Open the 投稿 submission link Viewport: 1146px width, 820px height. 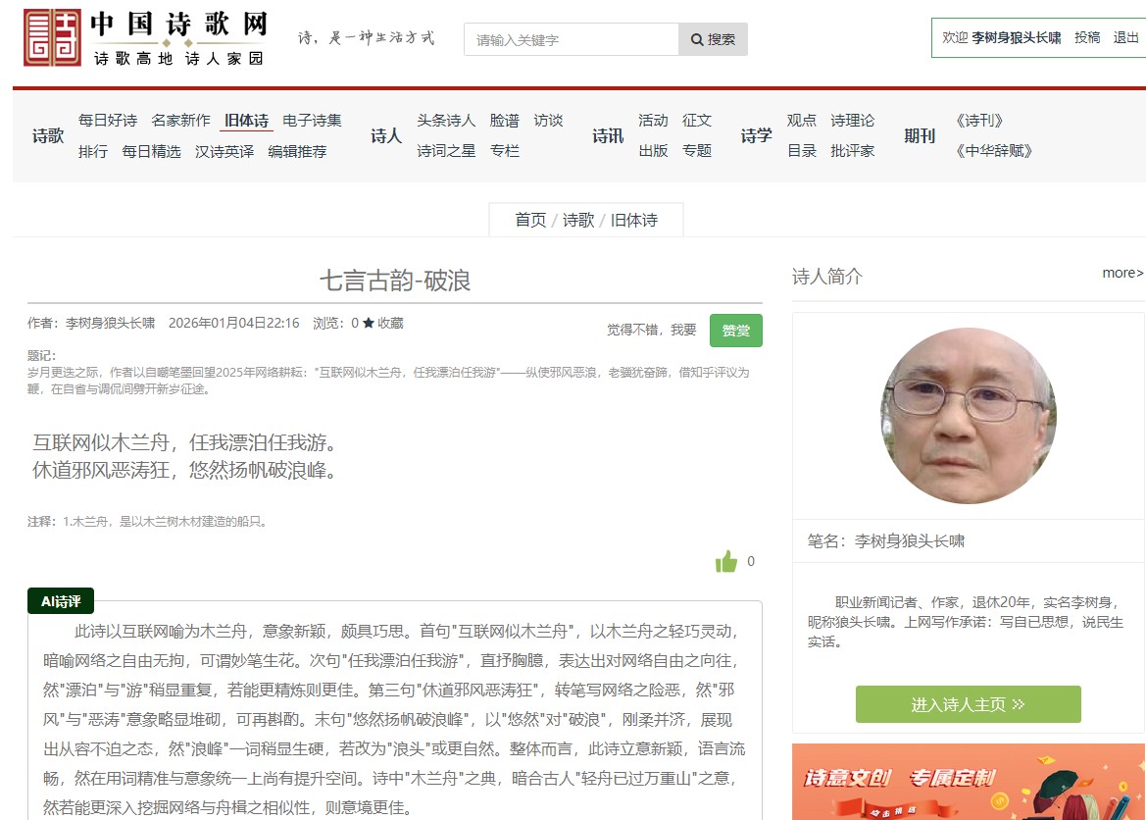(1087, 38)
